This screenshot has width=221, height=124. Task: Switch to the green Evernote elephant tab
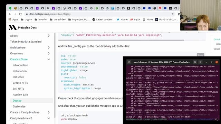tap(10, 8)
